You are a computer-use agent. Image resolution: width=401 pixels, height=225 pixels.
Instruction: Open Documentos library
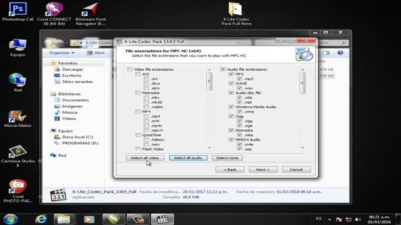[75, 100]
